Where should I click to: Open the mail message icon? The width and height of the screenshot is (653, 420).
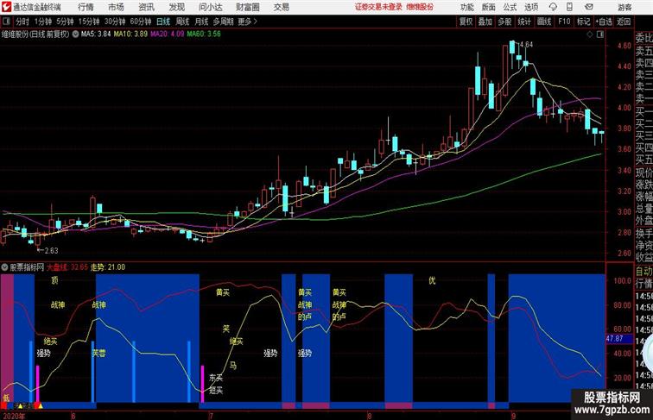(x=589, y=7)
